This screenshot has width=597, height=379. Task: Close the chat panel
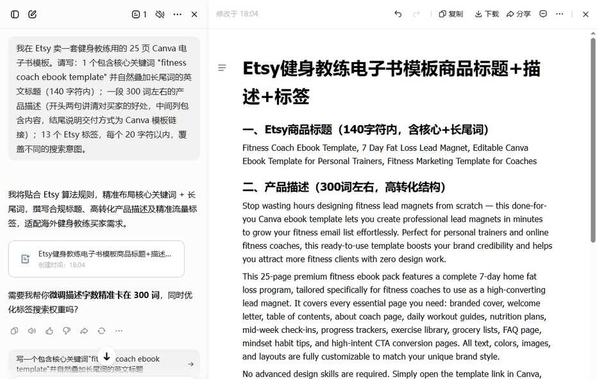tap(194, 15)
